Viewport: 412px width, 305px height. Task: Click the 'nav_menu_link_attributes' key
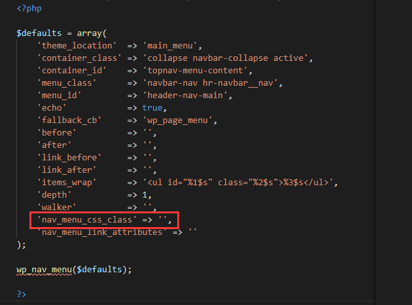[x=102, y=232]
